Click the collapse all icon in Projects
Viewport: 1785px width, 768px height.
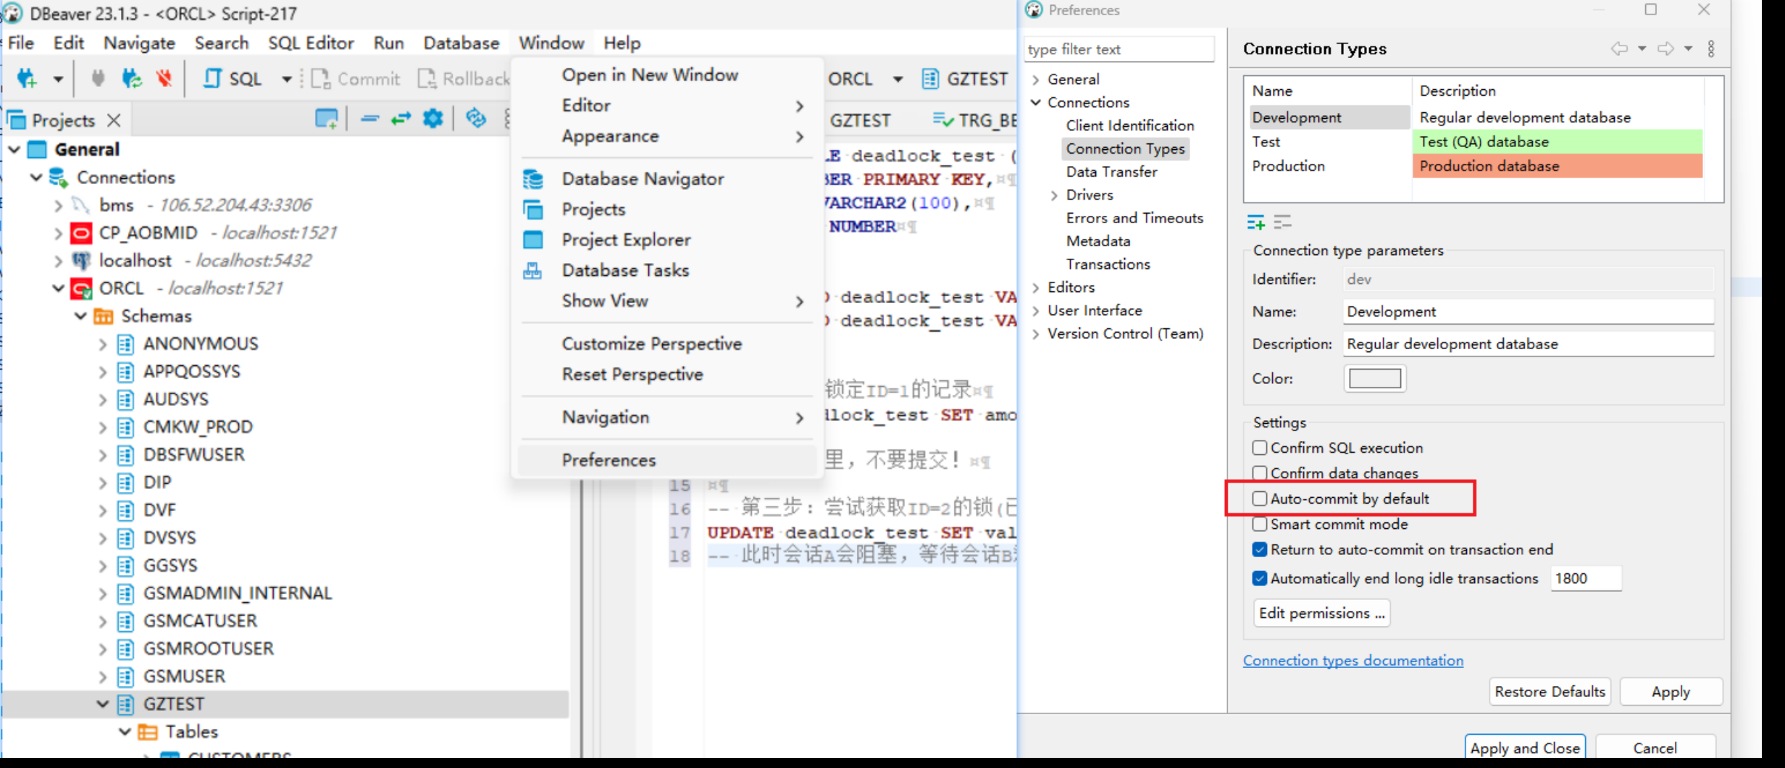click(x=370, y=119)
